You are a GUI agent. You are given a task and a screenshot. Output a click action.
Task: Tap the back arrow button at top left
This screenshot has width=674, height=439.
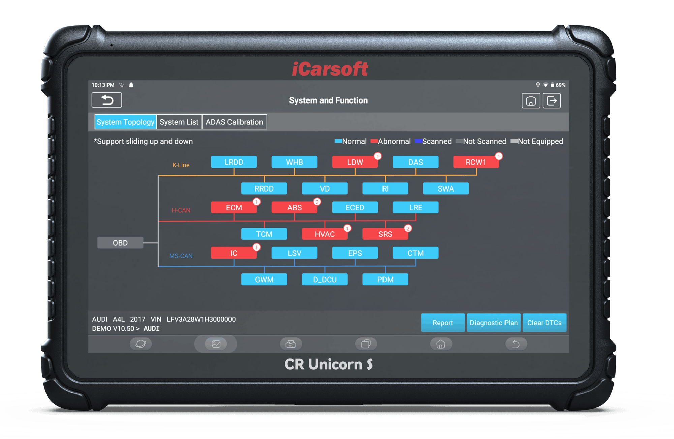106,100
